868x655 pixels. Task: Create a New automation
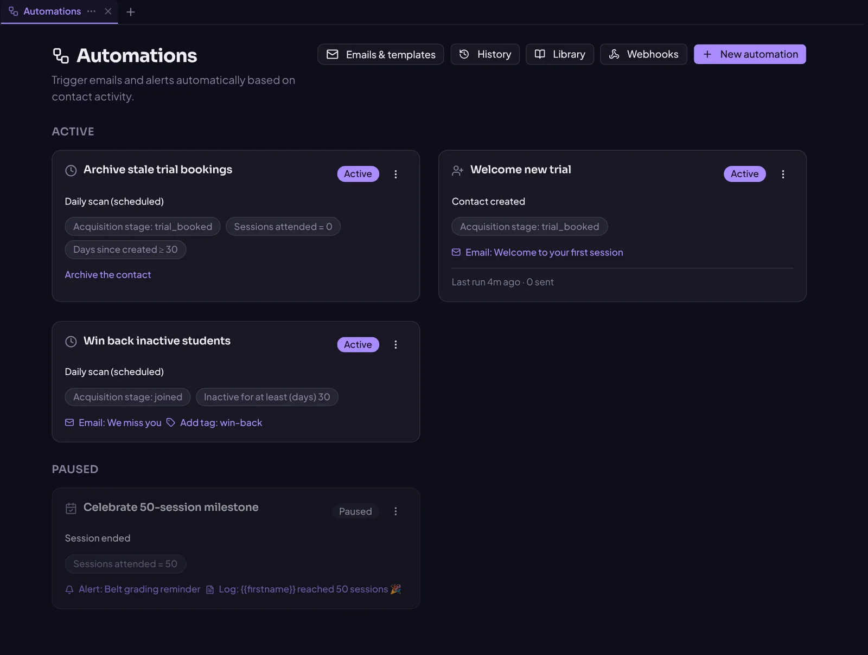click(750, 54)
